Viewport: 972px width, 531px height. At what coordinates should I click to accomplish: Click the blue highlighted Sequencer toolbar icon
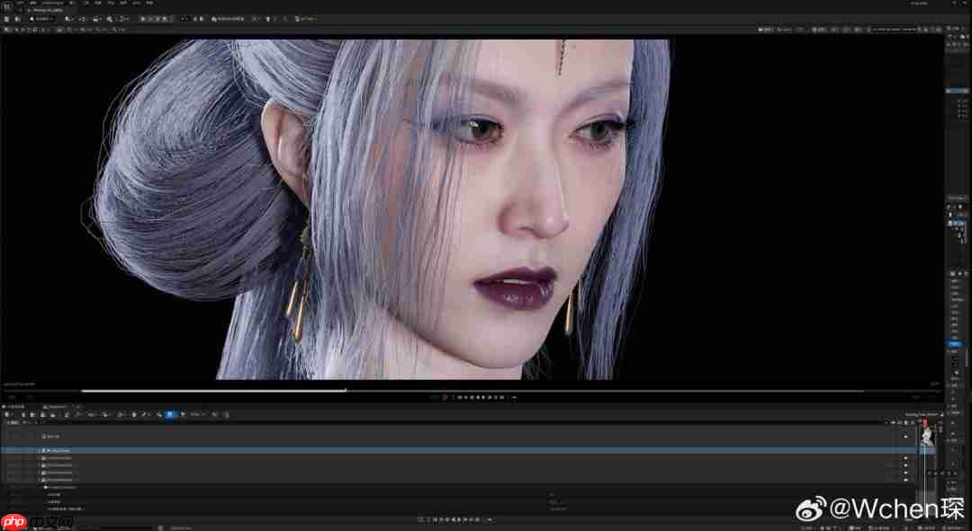[169, 414]
